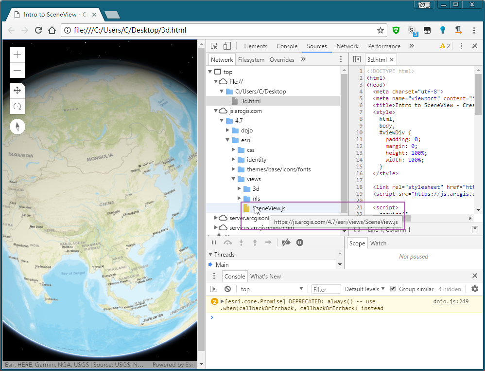Close the 3d.html editor tab
Screen dimensions: 485x371
point(392,59)
